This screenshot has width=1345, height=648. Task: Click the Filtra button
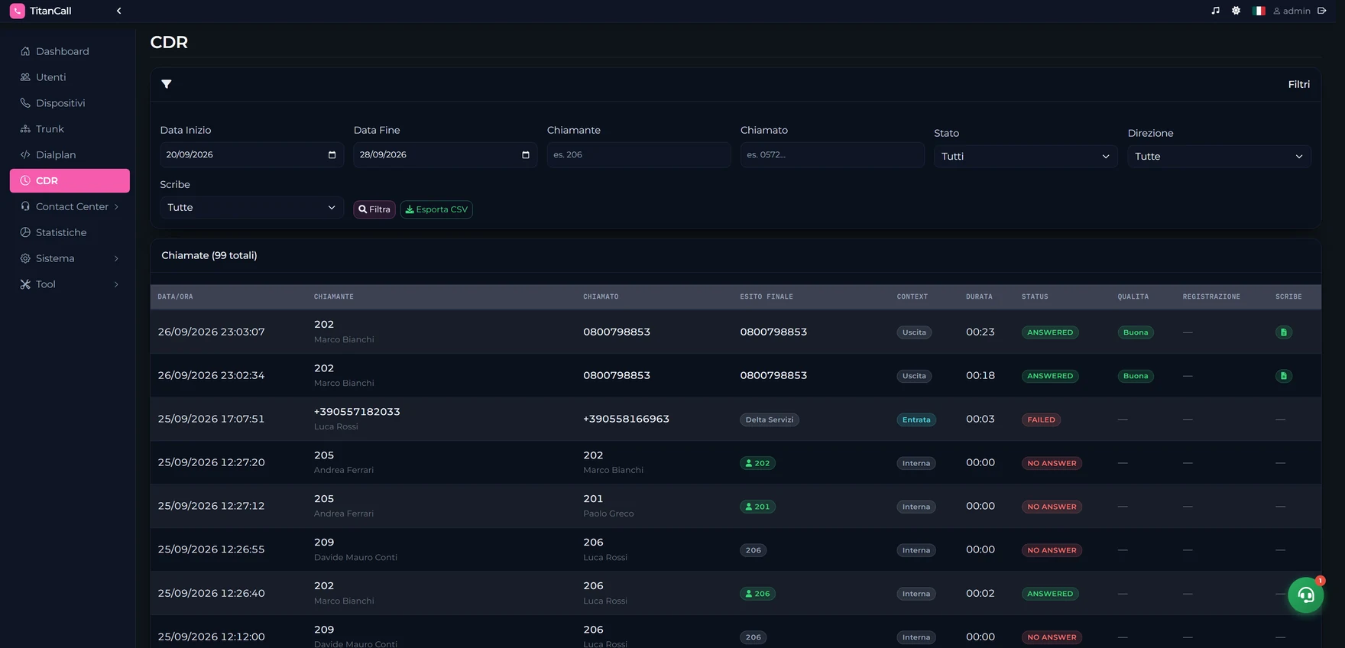pos(374,209)
